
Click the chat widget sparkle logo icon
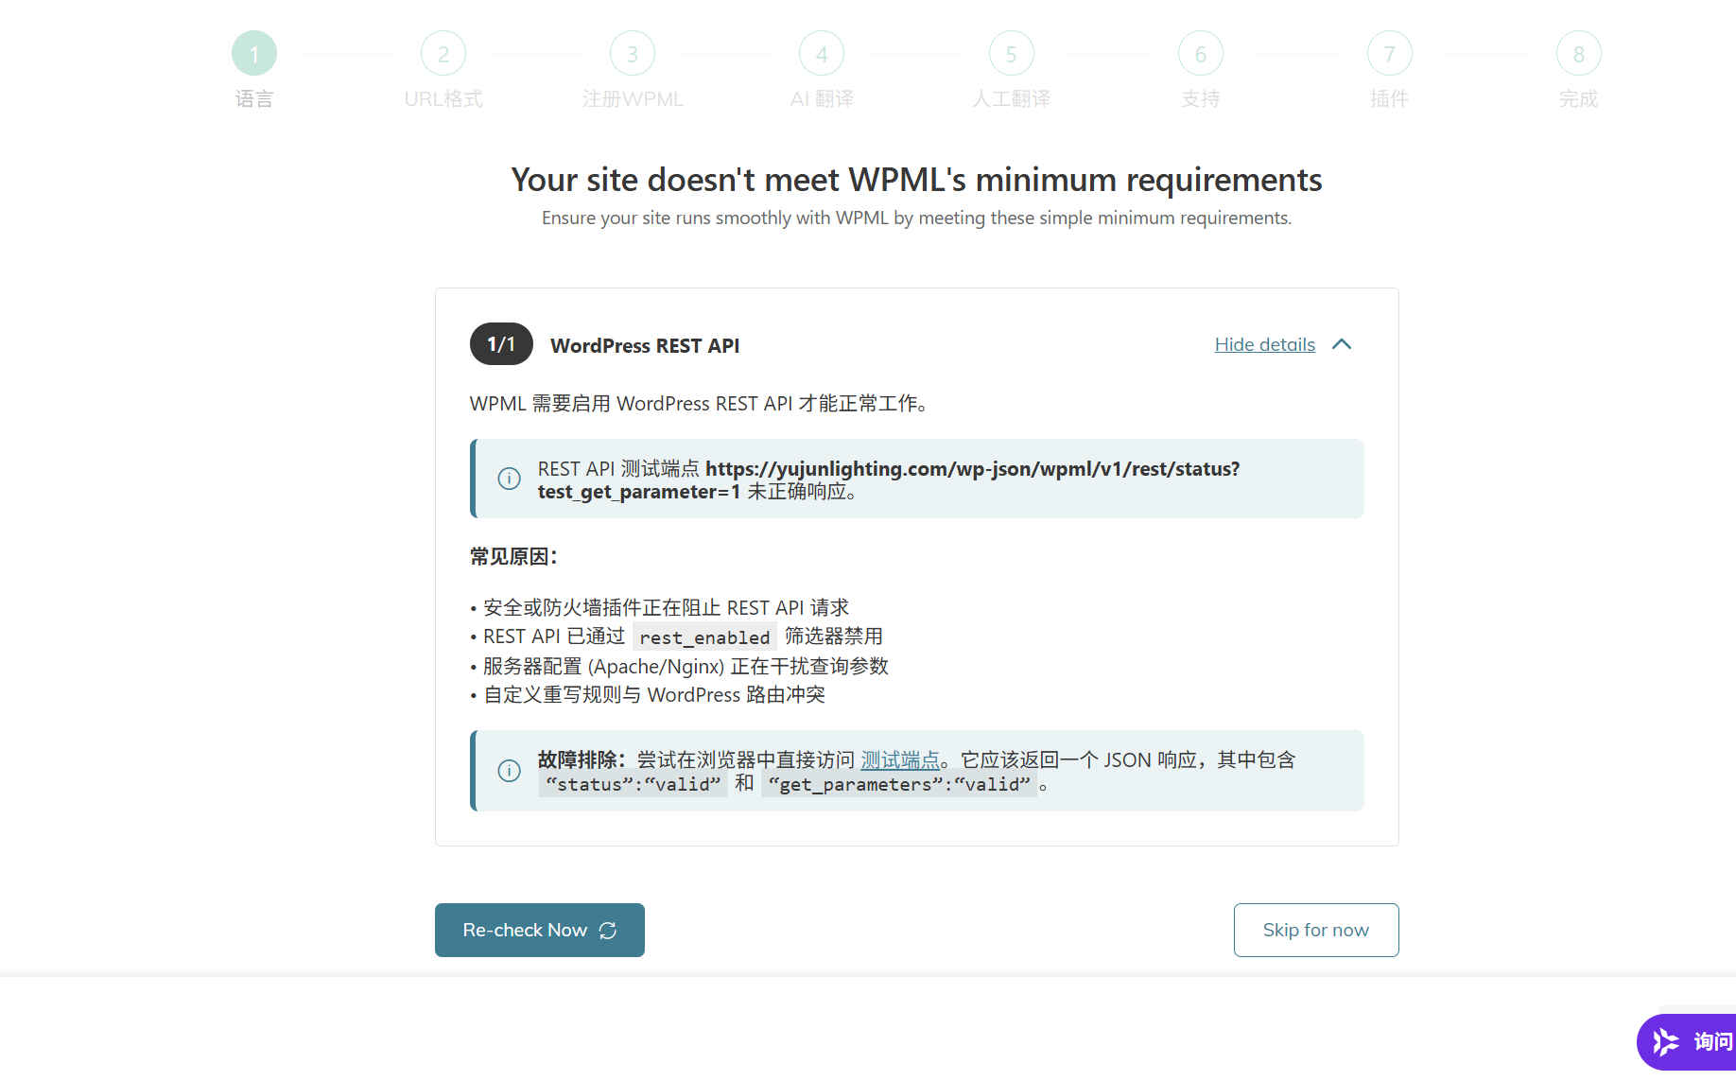point(1666,1042)
